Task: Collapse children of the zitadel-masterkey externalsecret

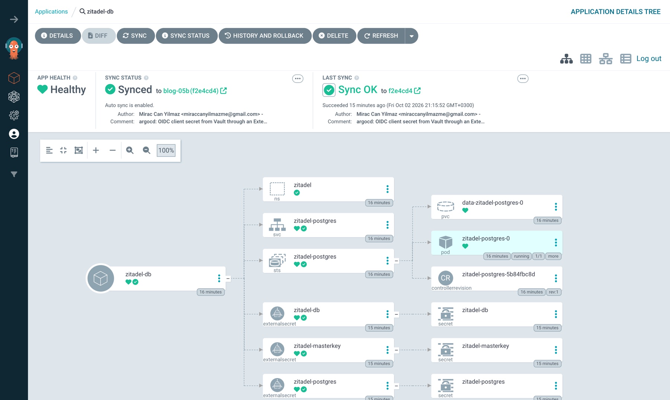Action: coord(396,350)
